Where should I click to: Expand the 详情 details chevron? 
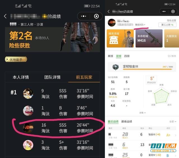point(142,113)
